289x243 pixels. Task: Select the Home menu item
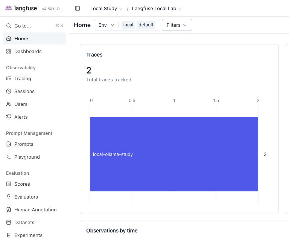tap(35, 38)
